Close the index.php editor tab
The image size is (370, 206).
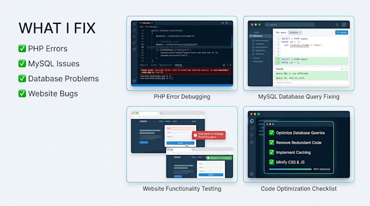pos(152,23)
